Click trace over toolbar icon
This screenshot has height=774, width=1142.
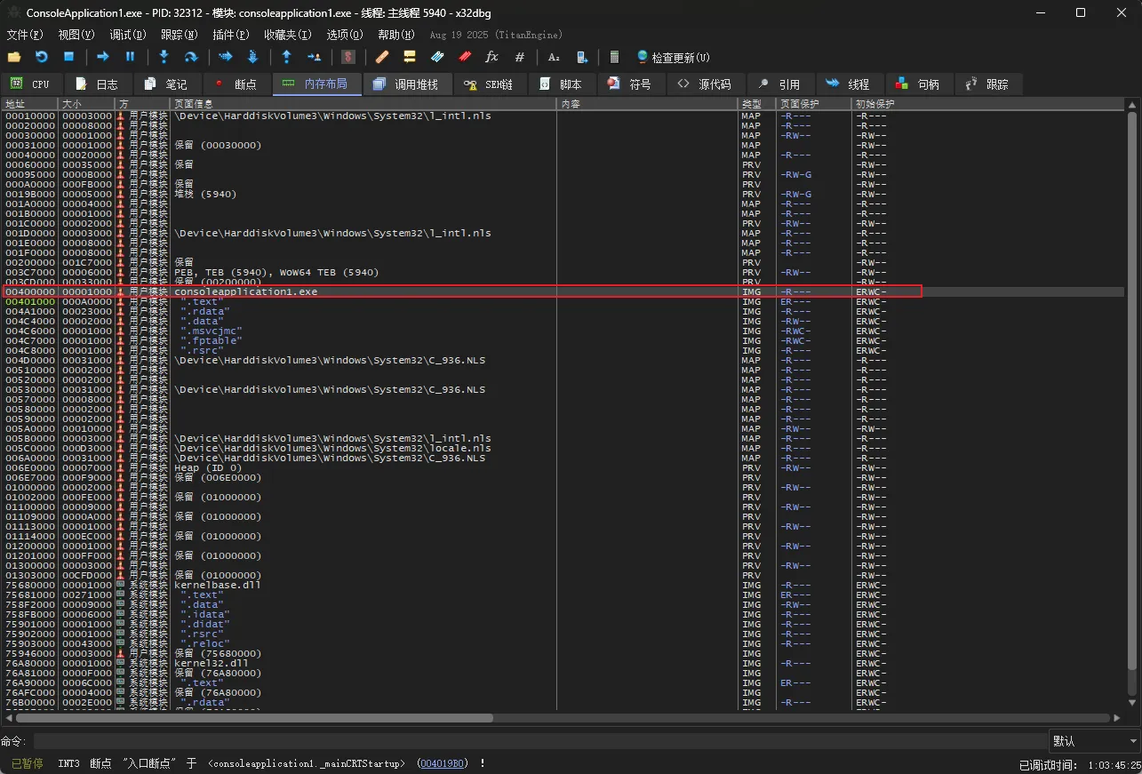click(252, 57)
